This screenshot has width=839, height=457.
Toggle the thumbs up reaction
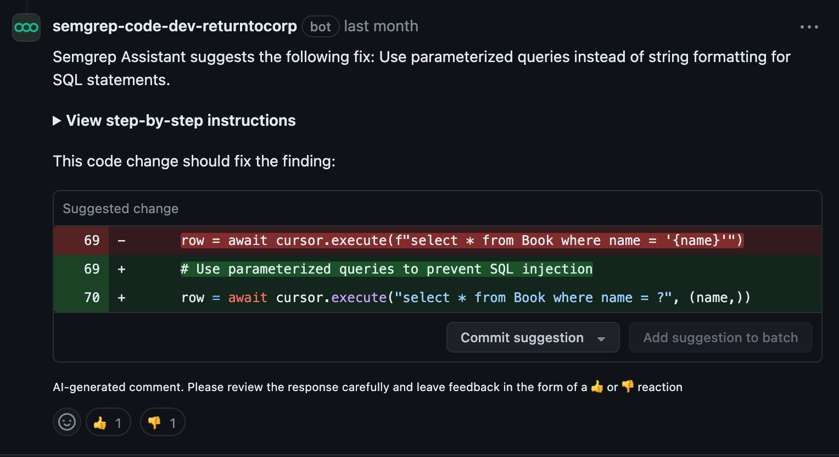(108, 422)
